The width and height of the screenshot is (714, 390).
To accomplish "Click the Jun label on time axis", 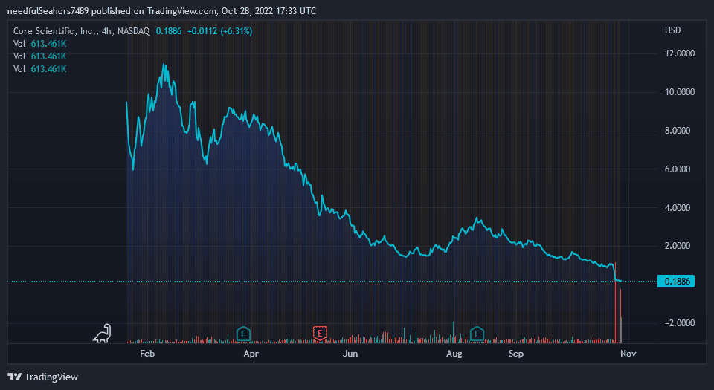I will tap(350, 354).
